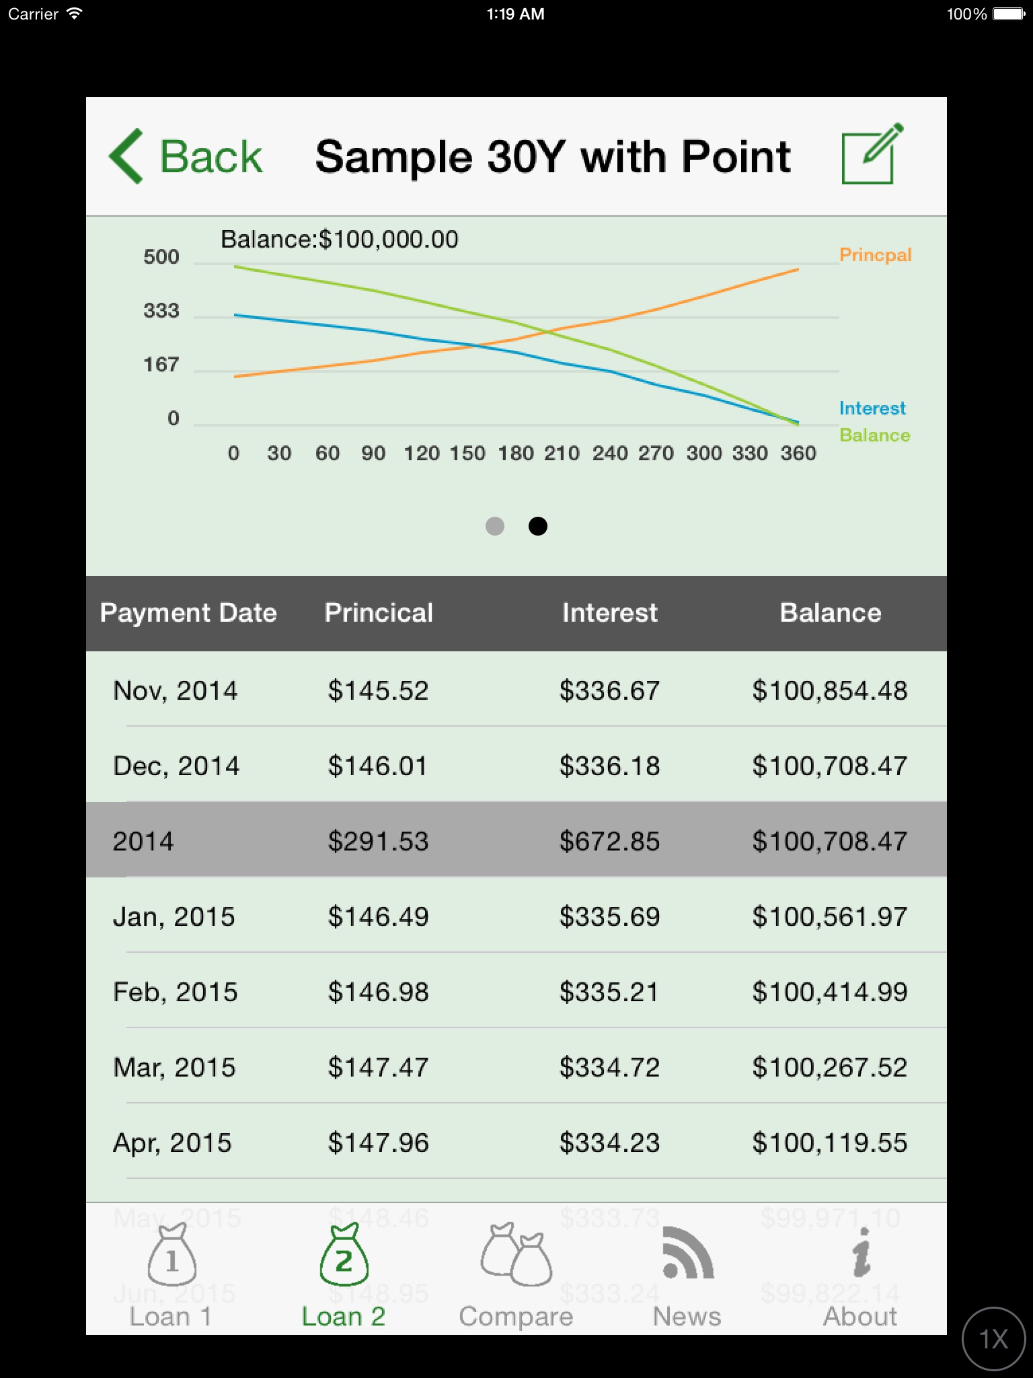Click the Compare tab label

[516, 1316]
